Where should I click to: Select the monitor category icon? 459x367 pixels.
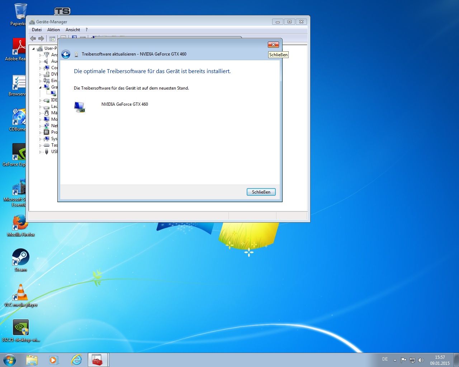(x=46, y=119)
